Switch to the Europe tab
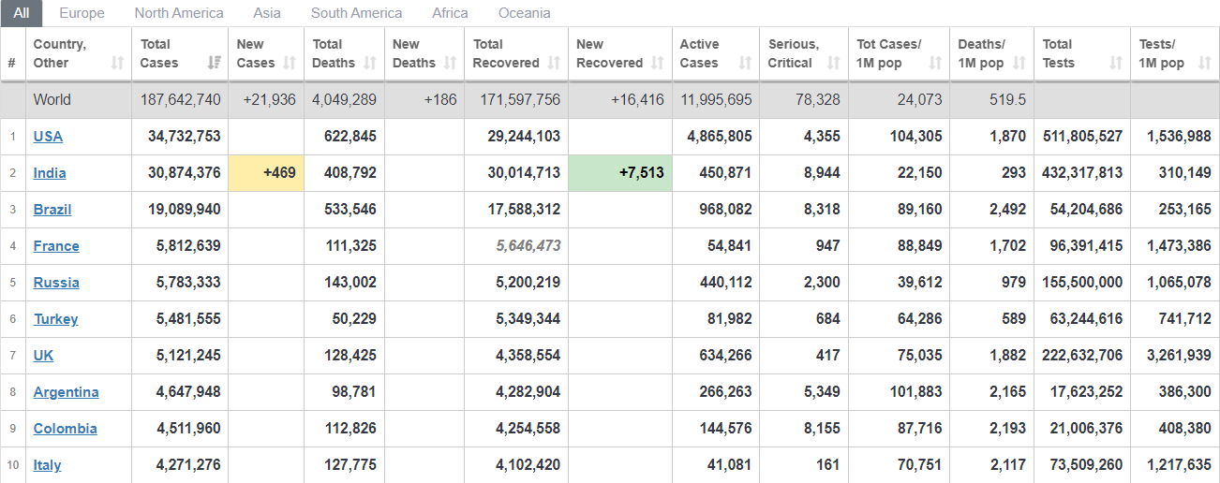Image resolution: width=1220 pixels, height=483 pixels. [x=82, y=13]
